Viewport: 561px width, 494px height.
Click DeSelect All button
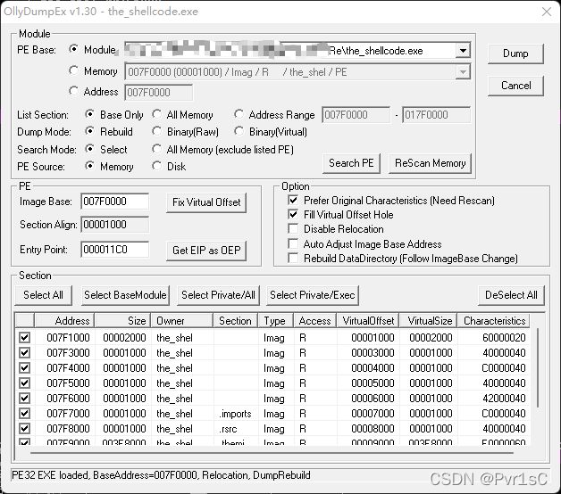(x=511, y=295)
